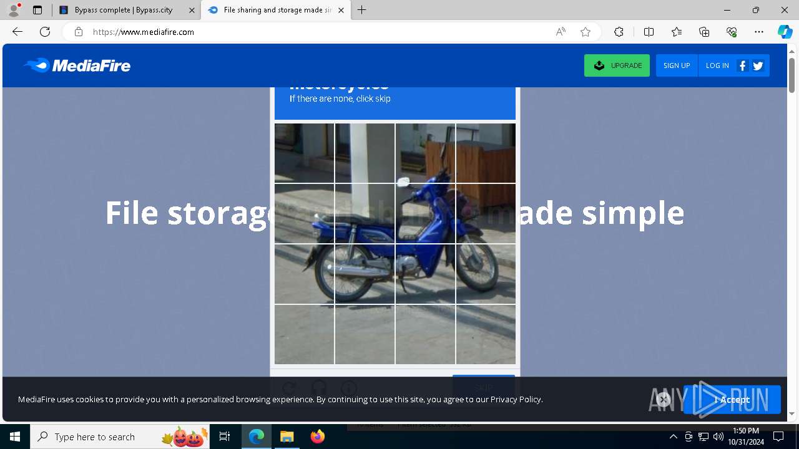The height and width of the screenshot is (449, 799).
Task: Open the Favorites list icon
Action: (x=677, y=32)
